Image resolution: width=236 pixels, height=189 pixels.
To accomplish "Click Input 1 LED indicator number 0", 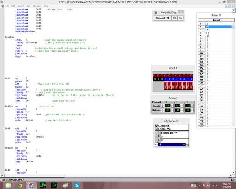I will (x=191, y=76).
